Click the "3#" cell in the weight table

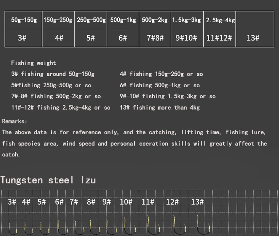pos(23,38)
